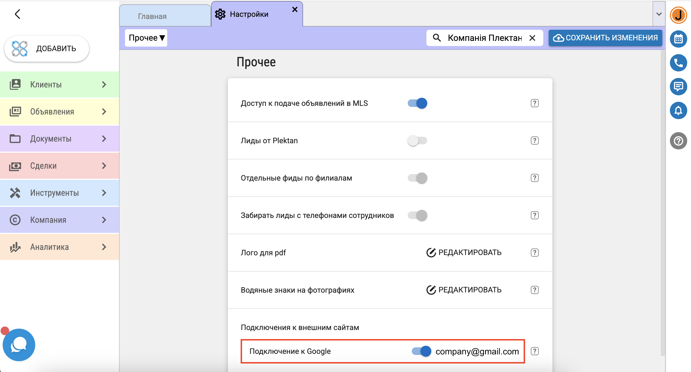This screenshot has width=691, height=372.
Task: Open the calendar icon in right sidebar
Action: [x=678, y=39]
